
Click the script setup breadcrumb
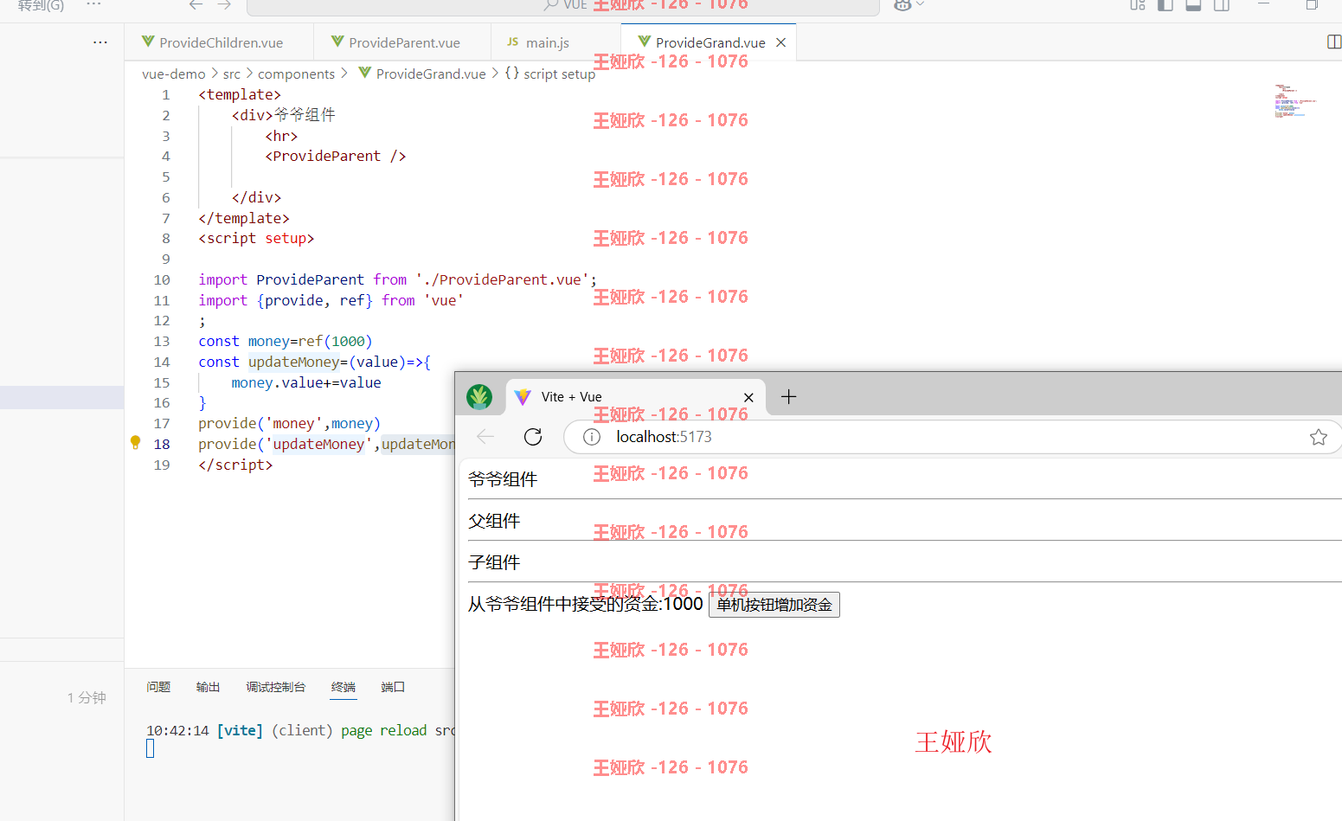coord(550,74)
